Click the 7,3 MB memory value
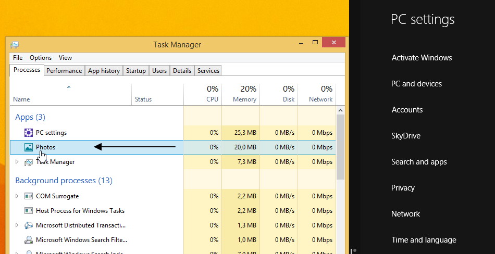Screen dimensions: 495x254 246,162
